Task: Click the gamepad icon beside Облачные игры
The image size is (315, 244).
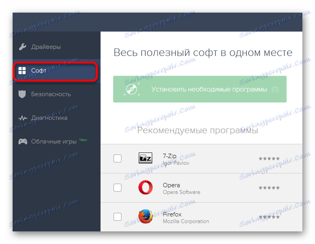Action: click(23, 142)
